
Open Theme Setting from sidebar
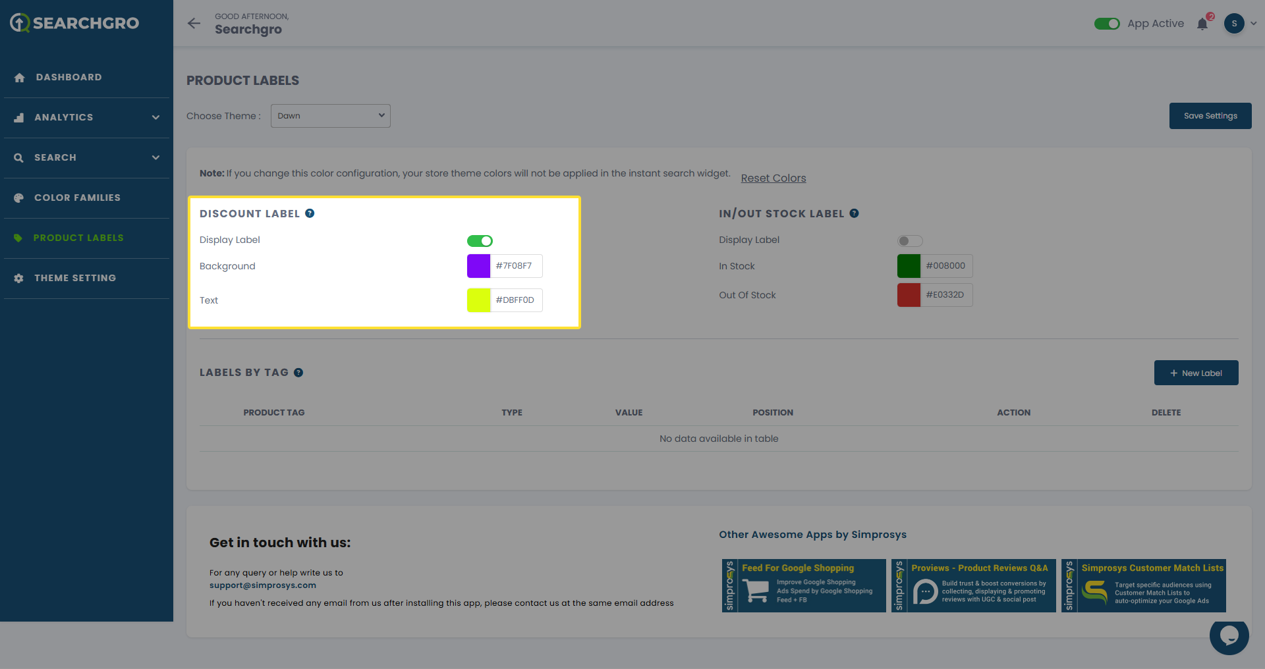click(75, 278)
